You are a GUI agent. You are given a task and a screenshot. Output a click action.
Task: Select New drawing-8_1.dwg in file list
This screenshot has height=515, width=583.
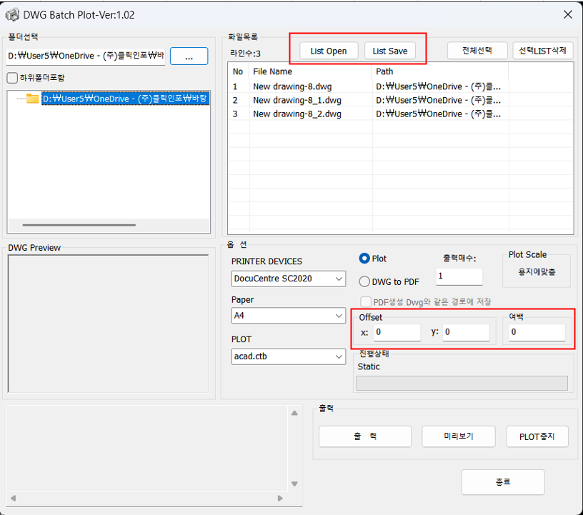[x=297, y=100]
